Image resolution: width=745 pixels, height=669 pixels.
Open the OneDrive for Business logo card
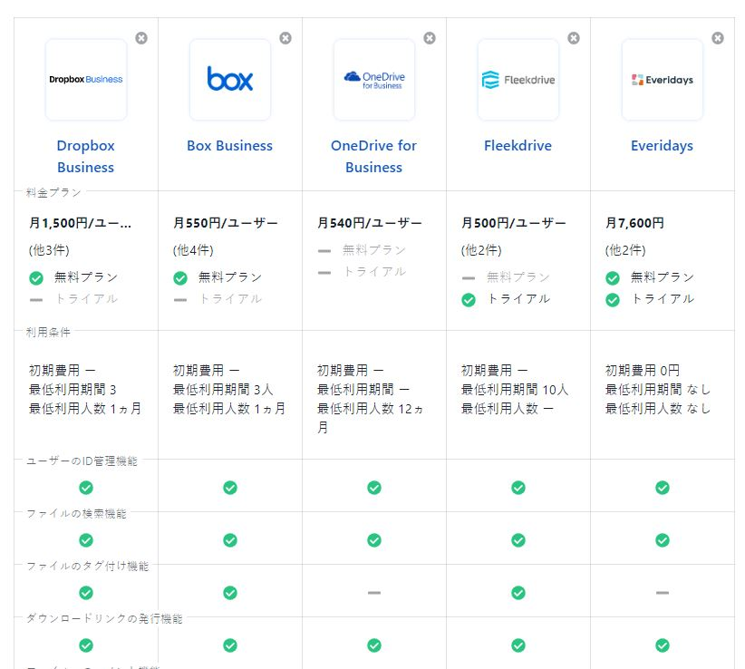[x=374, y=80]
